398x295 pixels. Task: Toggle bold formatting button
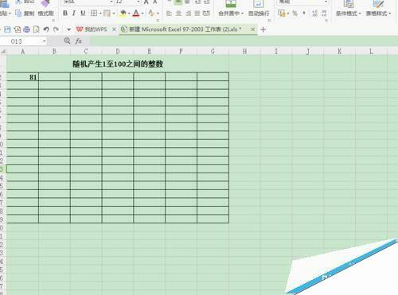(65, 13)
